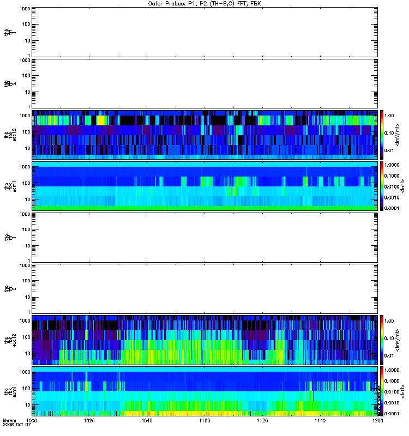The height and width of the screenshot is (436, 409).
Task: Click the 1120 time tick label
Action: coord(262,421)
